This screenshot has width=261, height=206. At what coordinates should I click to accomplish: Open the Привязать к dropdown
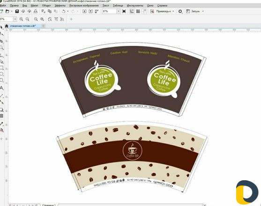[x=165, y=11]
